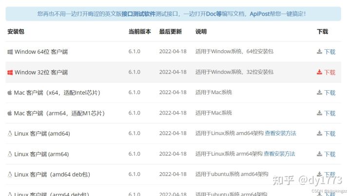The image size is (351, 196).
Task: Download the Linux 客户端 (amd64) package
Action: click(x=330, y=134)
